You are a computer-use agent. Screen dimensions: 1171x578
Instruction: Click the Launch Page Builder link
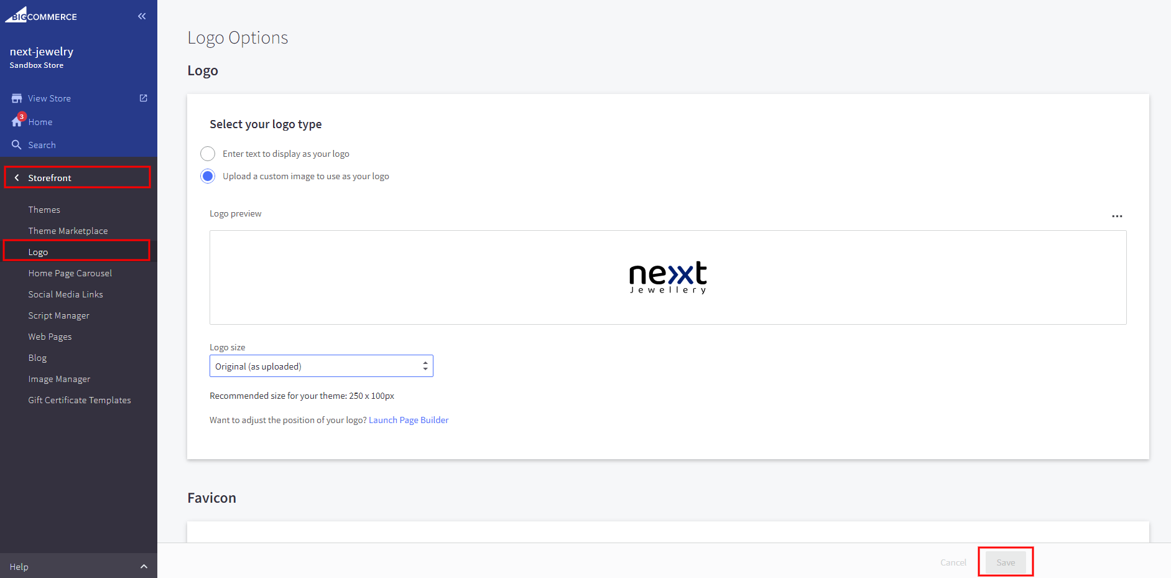point(408,420)
